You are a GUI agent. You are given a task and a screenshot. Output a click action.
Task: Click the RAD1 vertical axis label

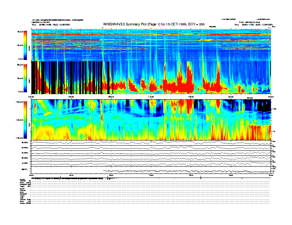[29, 81]
